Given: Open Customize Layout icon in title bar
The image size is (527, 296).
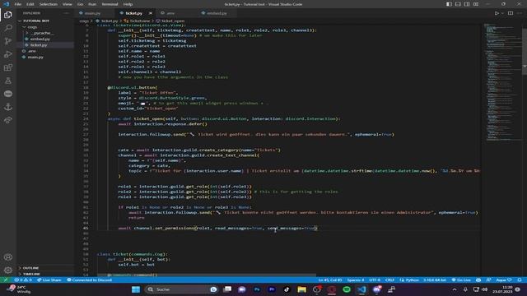Looking at the screenshot, I should (x=476, y=4).
